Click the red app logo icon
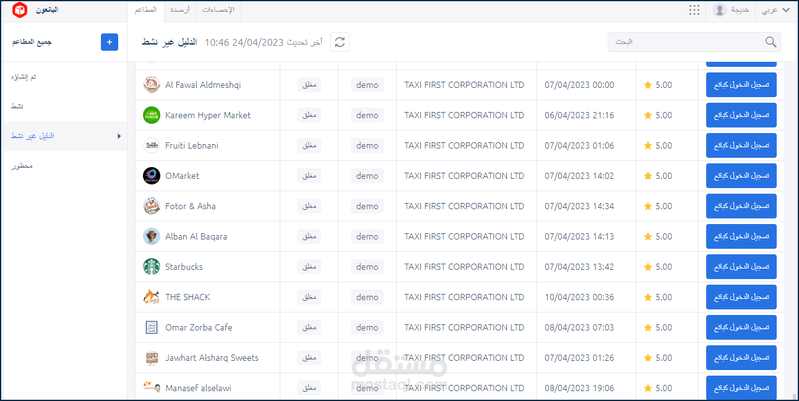This screenshot has width=799, height=401. tap(20, 10)
